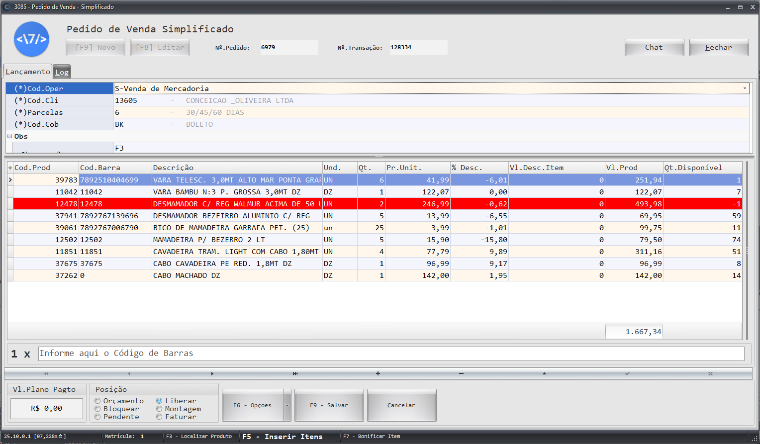Open the Chat button

tap(654, 47)
